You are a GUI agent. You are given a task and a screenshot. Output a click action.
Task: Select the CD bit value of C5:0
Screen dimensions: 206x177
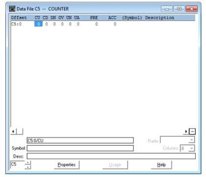(x=47, y=24)
